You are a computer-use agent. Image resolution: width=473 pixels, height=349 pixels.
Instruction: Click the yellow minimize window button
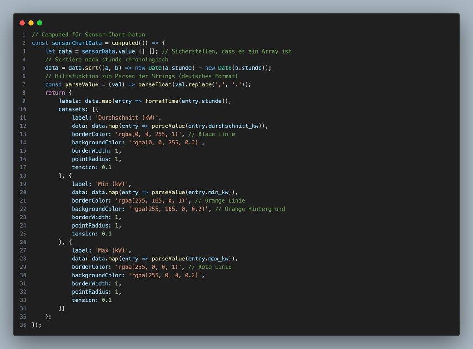[x=31, y=23]
